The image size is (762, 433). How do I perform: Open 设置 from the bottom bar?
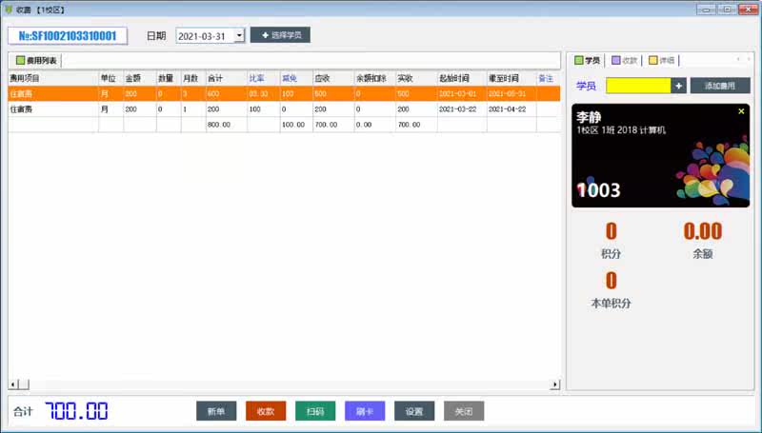coord(414,411)
